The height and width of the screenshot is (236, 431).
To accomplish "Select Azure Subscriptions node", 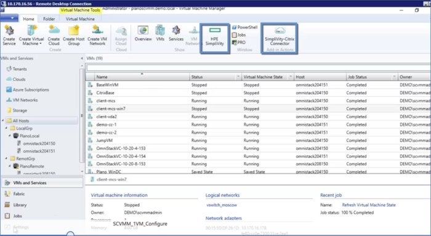I will (28, 90).
